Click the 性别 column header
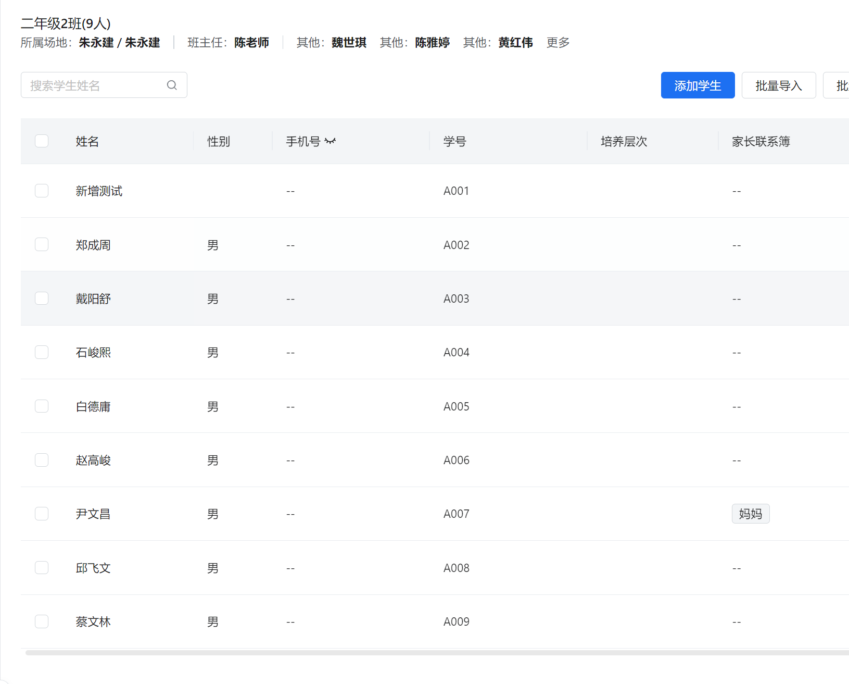 [x=219, y=141]
